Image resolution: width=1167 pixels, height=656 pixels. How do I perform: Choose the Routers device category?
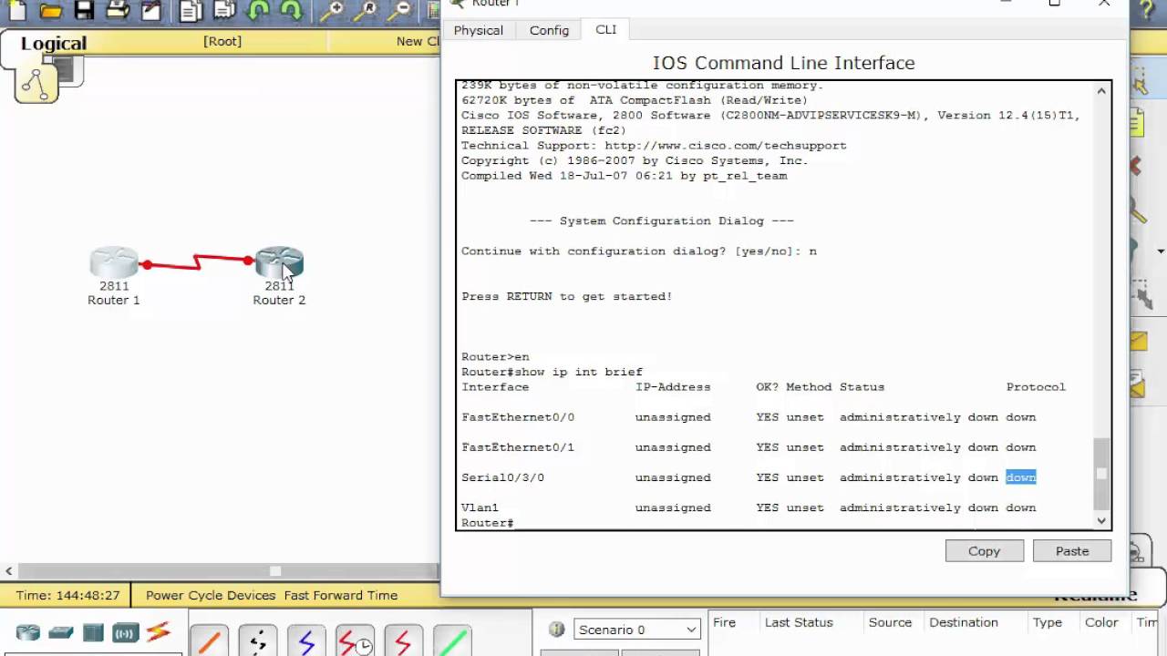coord(28,633)
